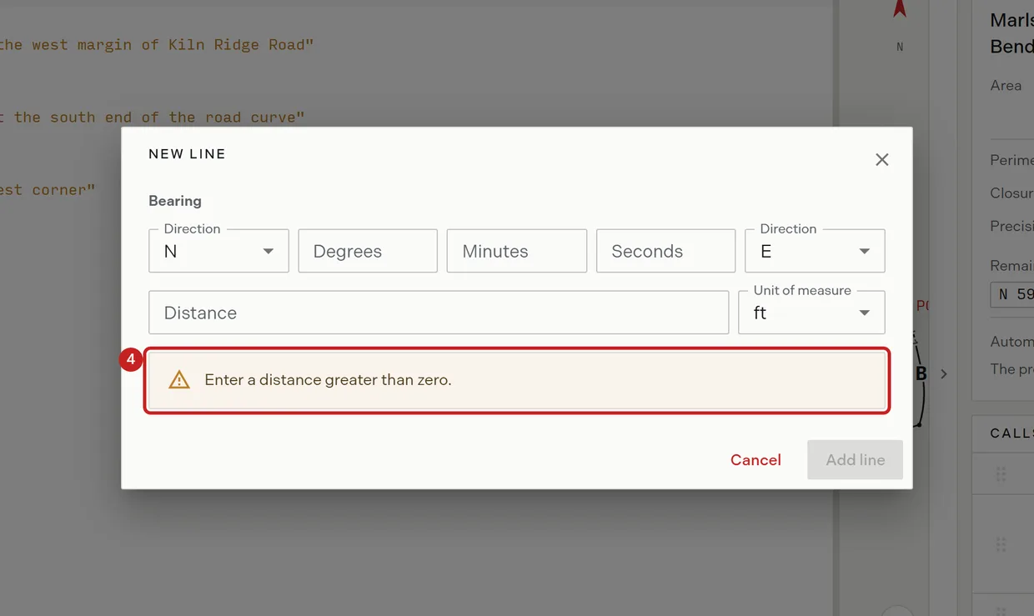The width and height of the screenshot is (1034, 616).
Task: Click the warning triangle icon in alert
Action: tap(179, 380)
